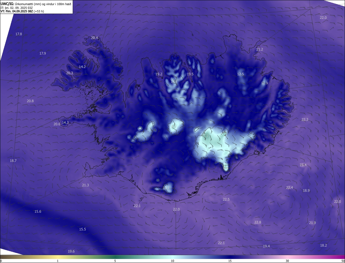
Task: Click the value label 19.5
Action: point(190,74)
